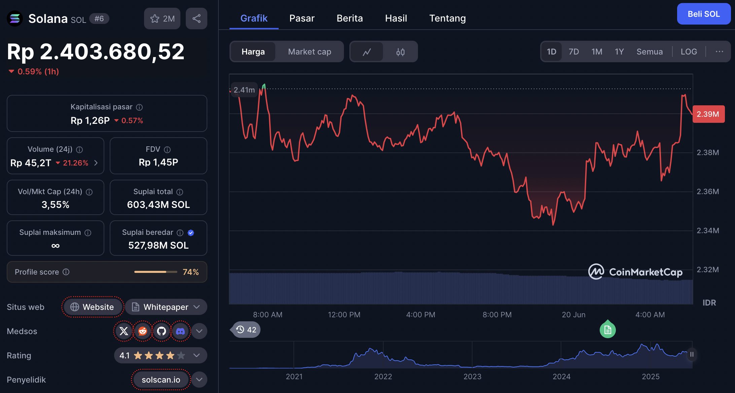Open the Website link
Viewport: 735px width, 393px height.
(x=93, y=307)
